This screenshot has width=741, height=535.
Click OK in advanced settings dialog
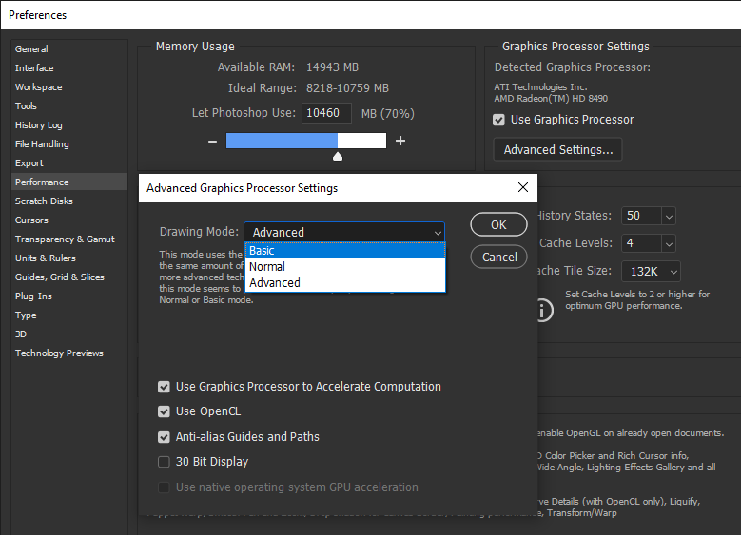coord(498,225)
